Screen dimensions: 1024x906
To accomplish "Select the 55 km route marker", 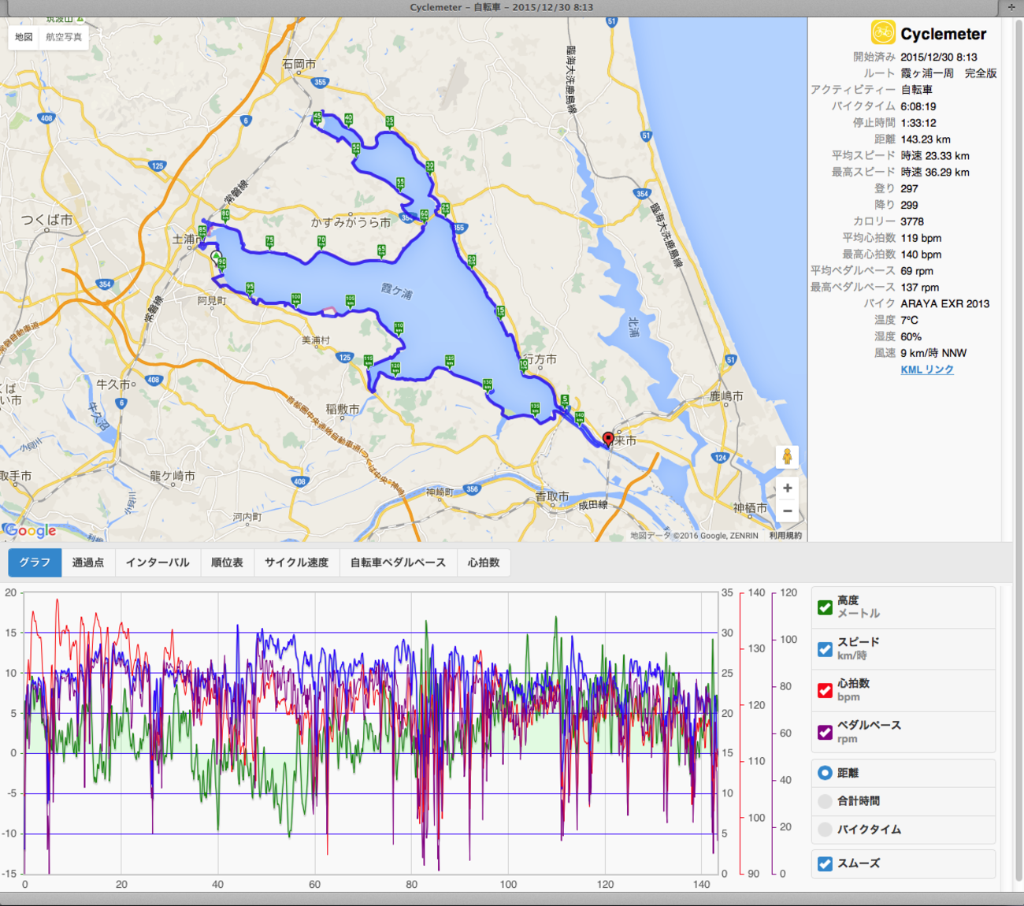I will [400, 183].
